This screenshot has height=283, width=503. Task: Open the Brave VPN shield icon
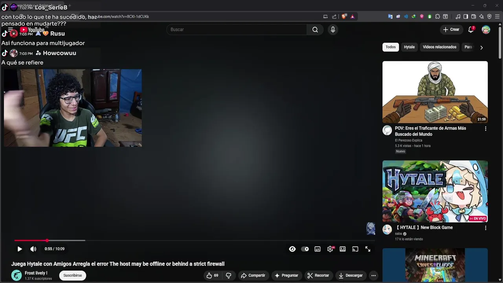click(489, 17)
